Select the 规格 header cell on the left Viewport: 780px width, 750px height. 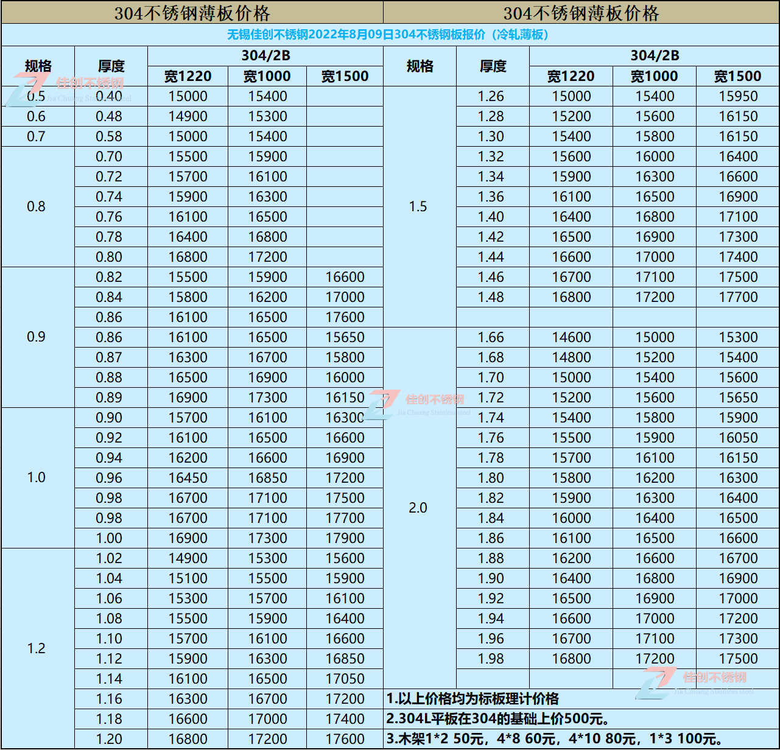[x=37, y=65]
